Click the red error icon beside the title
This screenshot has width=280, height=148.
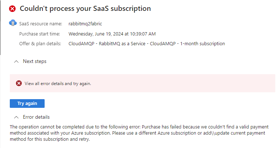tap(13, 8)
